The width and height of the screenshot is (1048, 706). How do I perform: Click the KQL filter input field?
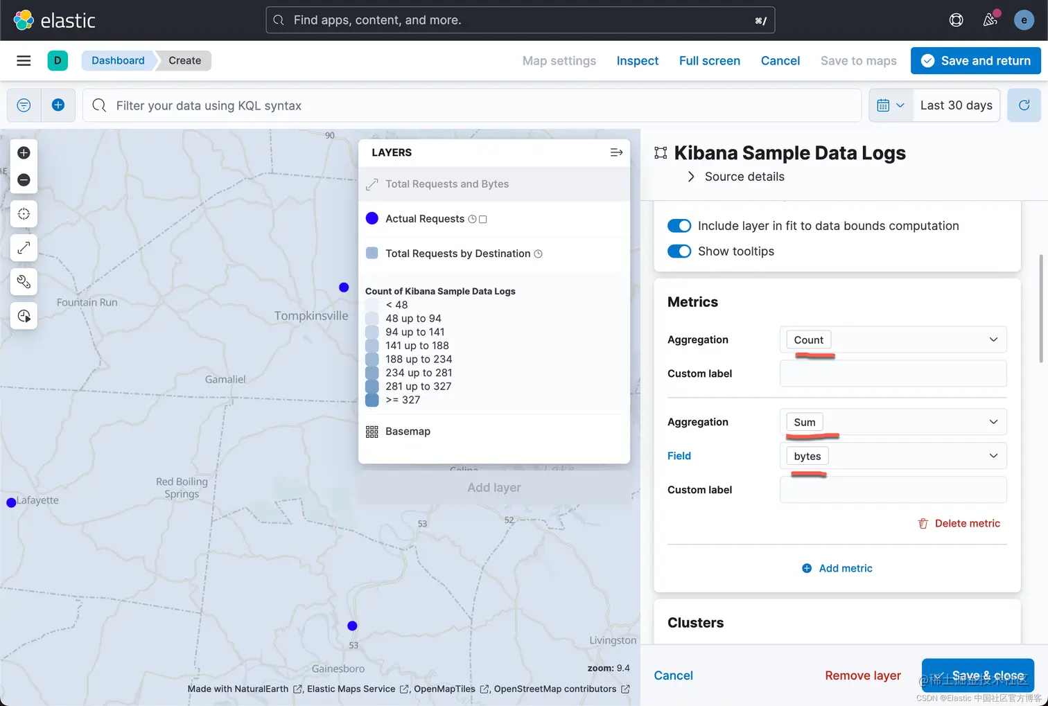click(471, 105)
